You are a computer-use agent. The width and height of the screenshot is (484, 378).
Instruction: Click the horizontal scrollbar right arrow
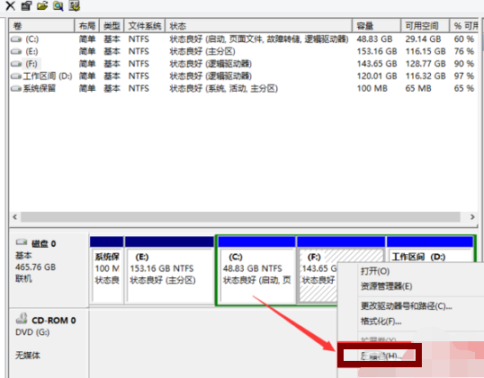click(472, 217)
